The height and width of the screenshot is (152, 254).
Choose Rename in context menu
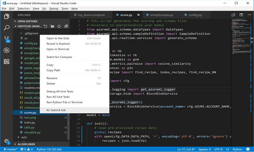[x=75, y=78]
